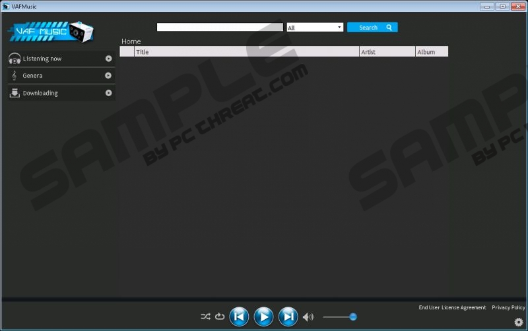528x331 pixels.
Task: Click inside the search text field
Action: (220, 27)
